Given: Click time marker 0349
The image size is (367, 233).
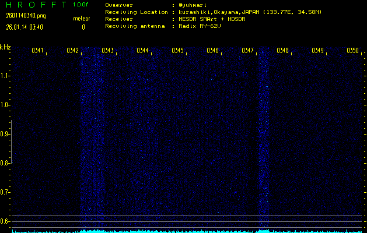Looking at the screenshot, I should coord(318,50).
